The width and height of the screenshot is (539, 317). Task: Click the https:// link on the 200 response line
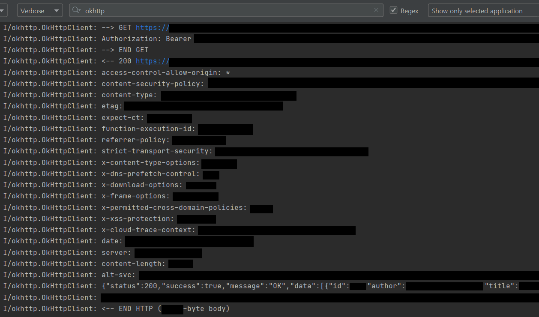(x=152, y=61)
